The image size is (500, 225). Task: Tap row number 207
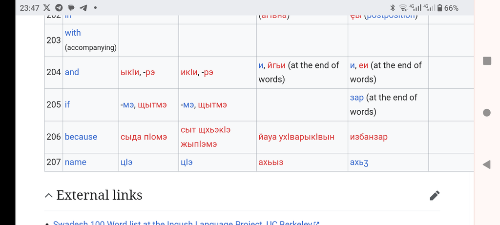(x=54, y=162)
